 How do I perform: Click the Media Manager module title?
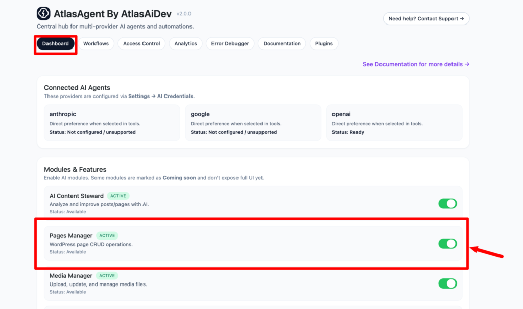pyautogui.click(x=70, y=276)
